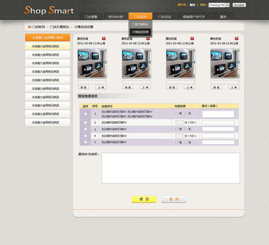Open the SKU navigation tab
Image resolution: width=269 pixels, height=245 pixels.
coord(116,17)
